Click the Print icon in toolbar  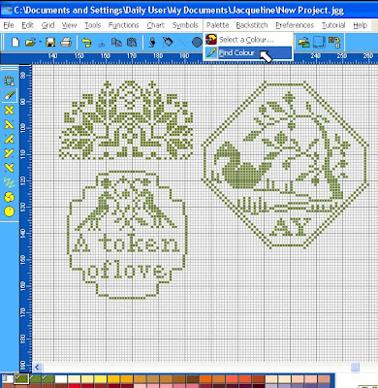click(x=66, y=42)
